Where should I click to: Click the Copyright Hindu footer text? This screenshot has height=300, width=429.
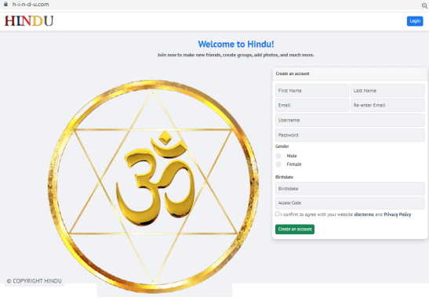coord(35,281)
